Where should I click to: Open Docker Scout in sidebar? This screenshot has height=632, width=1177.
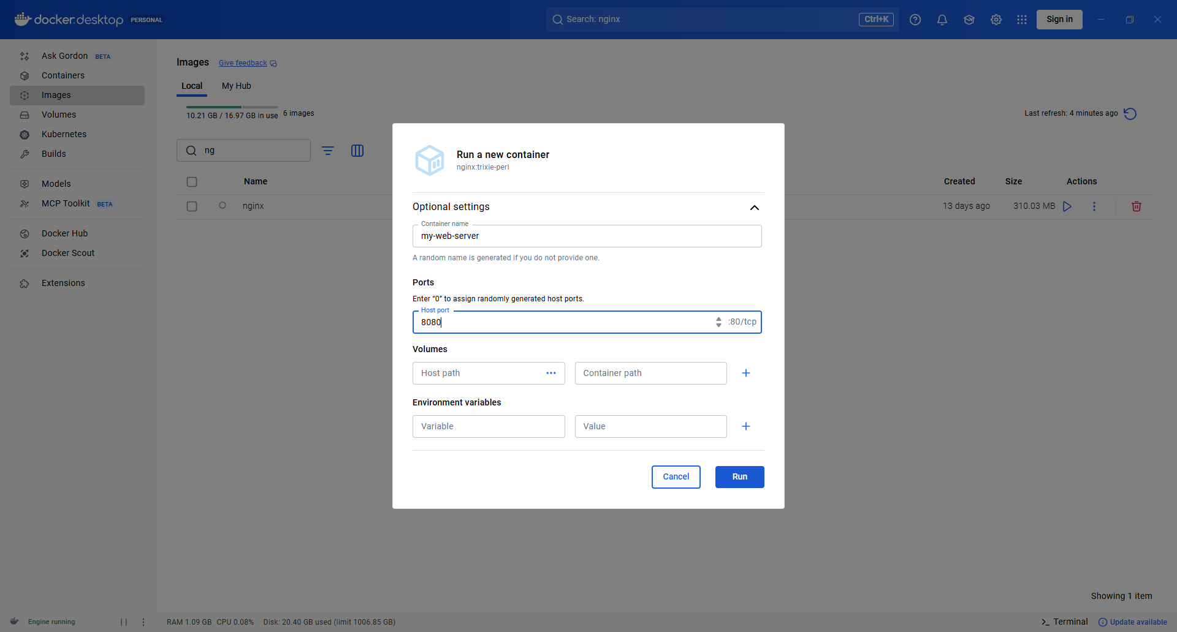77,253
